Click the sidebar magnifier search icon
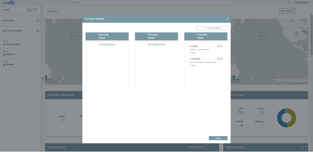 click(x=29, y=10)
